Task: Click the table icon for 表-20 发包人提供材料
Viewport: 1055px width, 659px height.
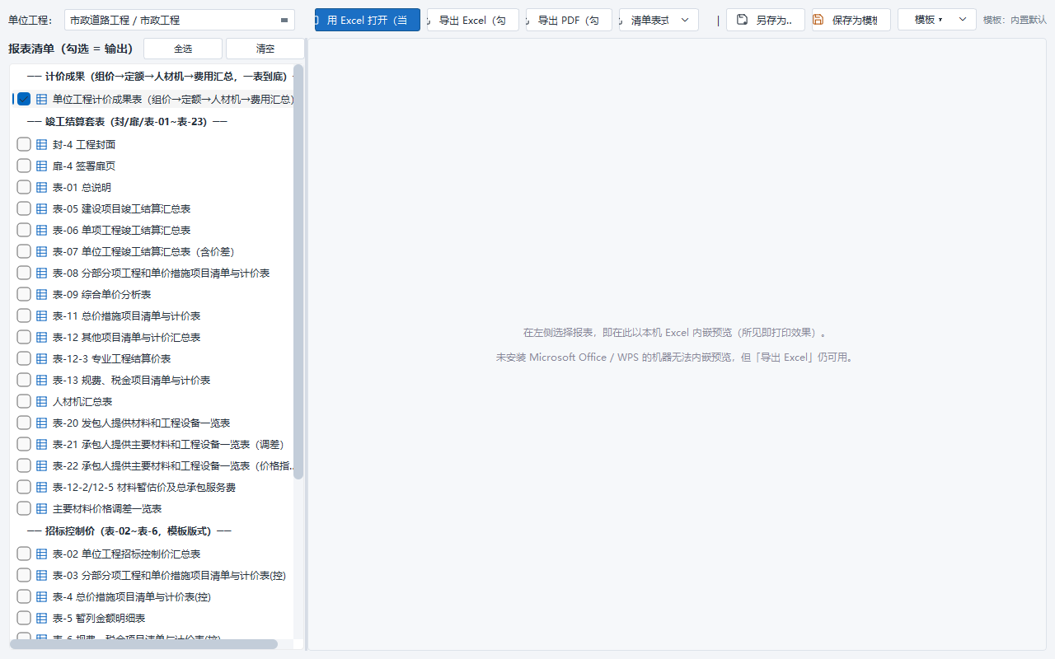Action: coord(42,423)
